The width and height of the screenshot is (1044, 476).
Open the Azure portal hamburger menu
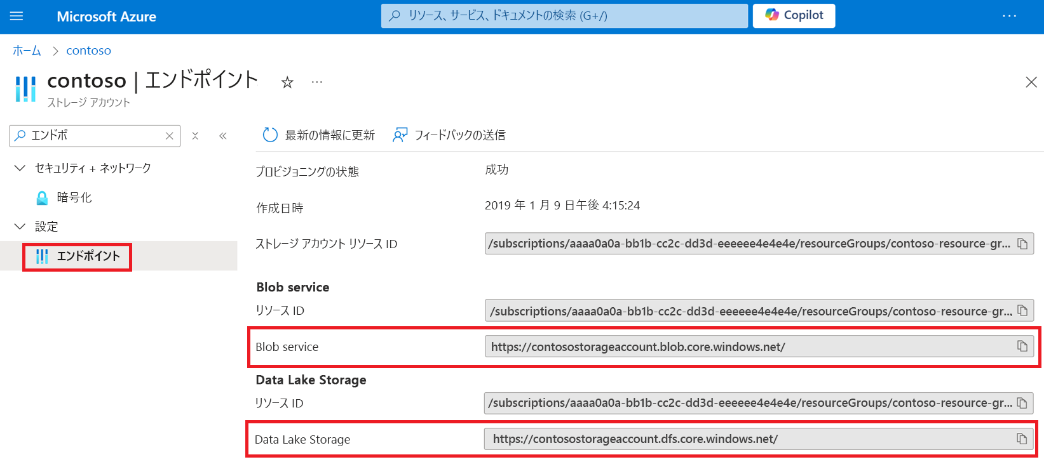(17, 16)
